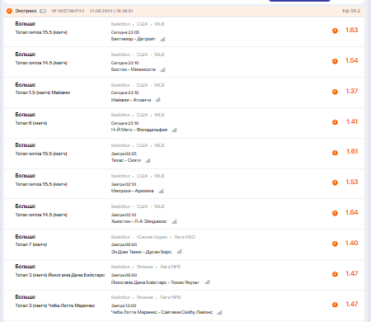
Task: Open statistics icon for Балтимор - Детройт match
Action: (x=163, y=39)
